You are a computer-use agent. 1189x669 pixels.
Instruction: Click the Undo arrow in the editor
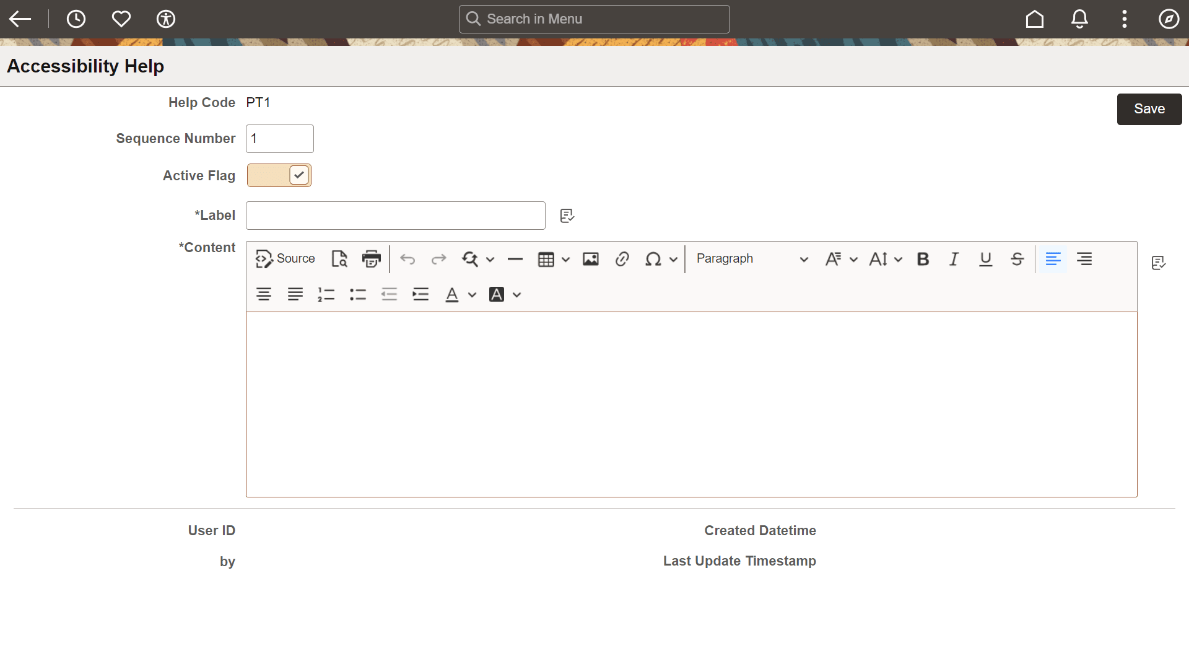pos(407,259)
